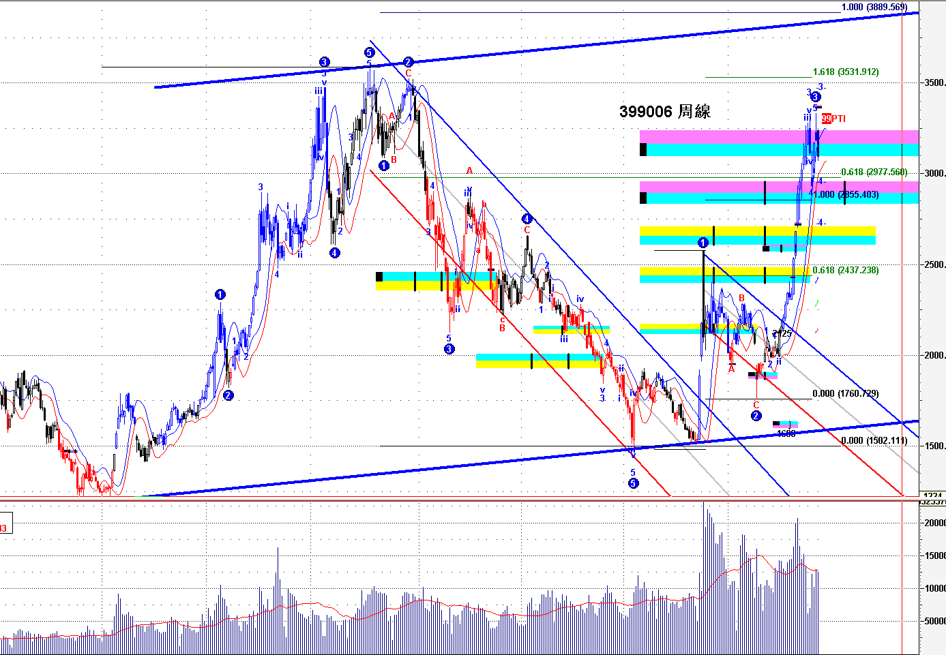Select the circled wave 5 below the 1500 low
This screenshot has width=946, height=655.
point(633,483)
